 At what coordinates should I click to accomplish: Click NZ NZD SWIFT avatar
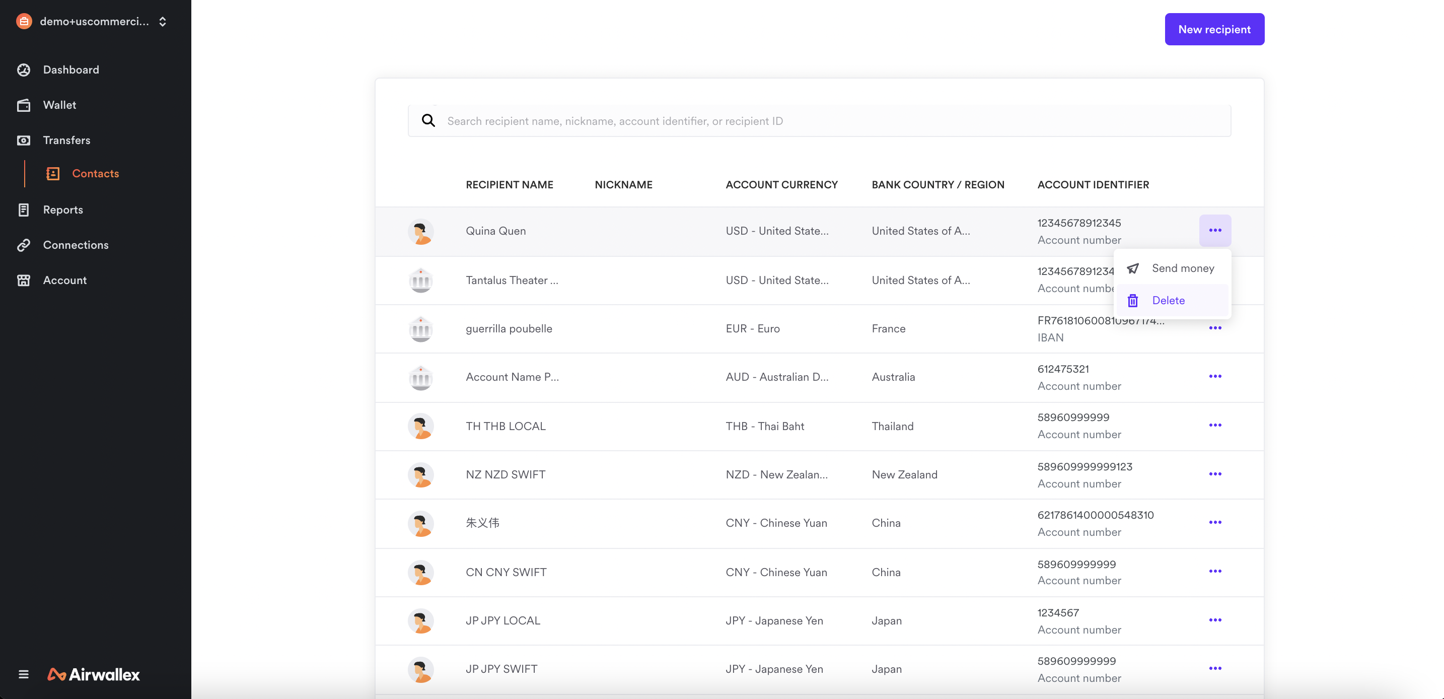420,475
